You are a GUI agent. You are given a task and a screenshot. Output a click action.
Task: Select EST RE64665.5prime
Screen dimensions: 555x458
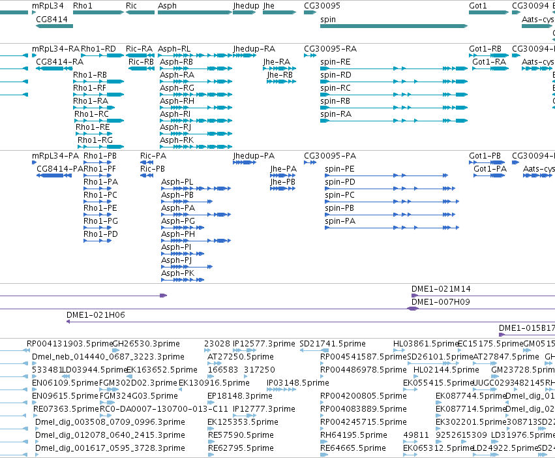click(353, 448)
